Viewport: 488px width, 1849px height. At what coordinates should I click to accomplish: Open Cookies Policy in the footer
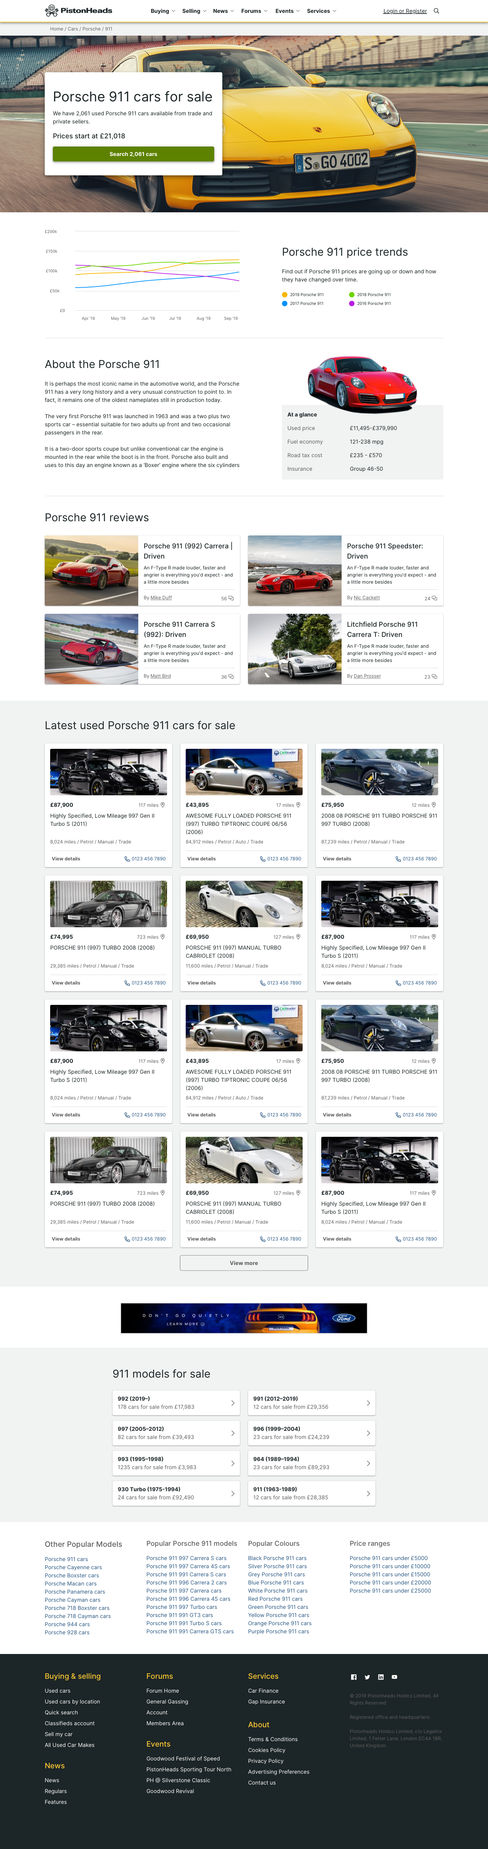coord(267,1749)
